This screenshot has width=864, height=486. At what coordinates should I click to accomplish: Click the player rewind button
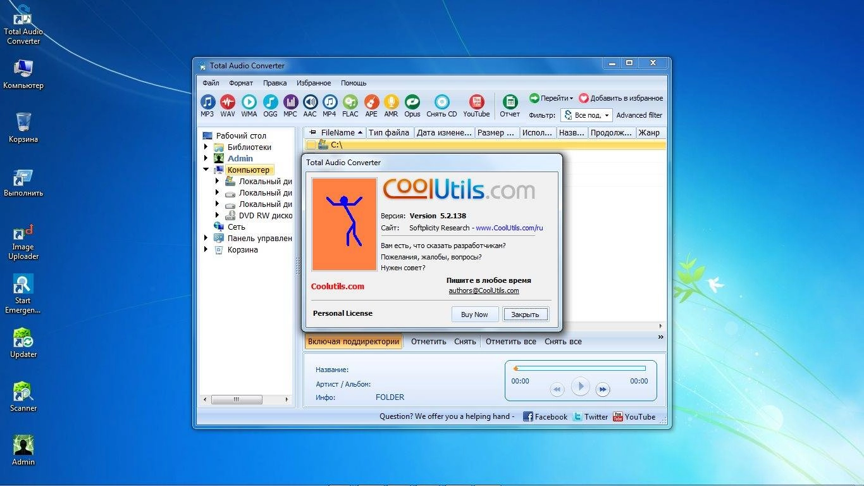click(557, 389)
